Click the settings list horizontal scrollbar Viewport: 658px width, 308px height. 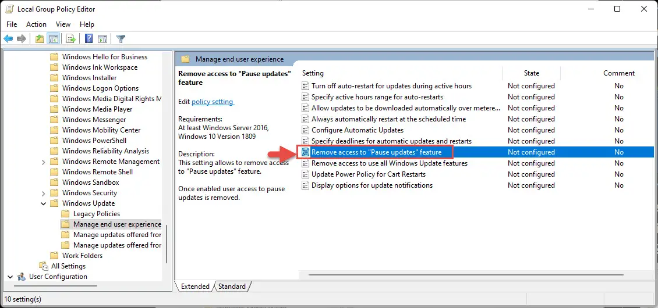tap(465, 275)
